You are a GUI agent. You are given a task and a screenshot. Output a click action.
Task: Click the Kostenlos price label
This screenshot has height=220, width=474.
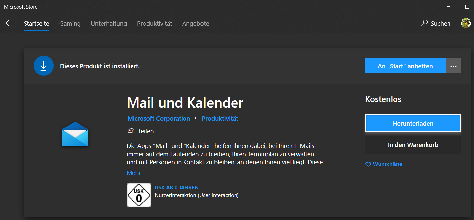[383, 99]
